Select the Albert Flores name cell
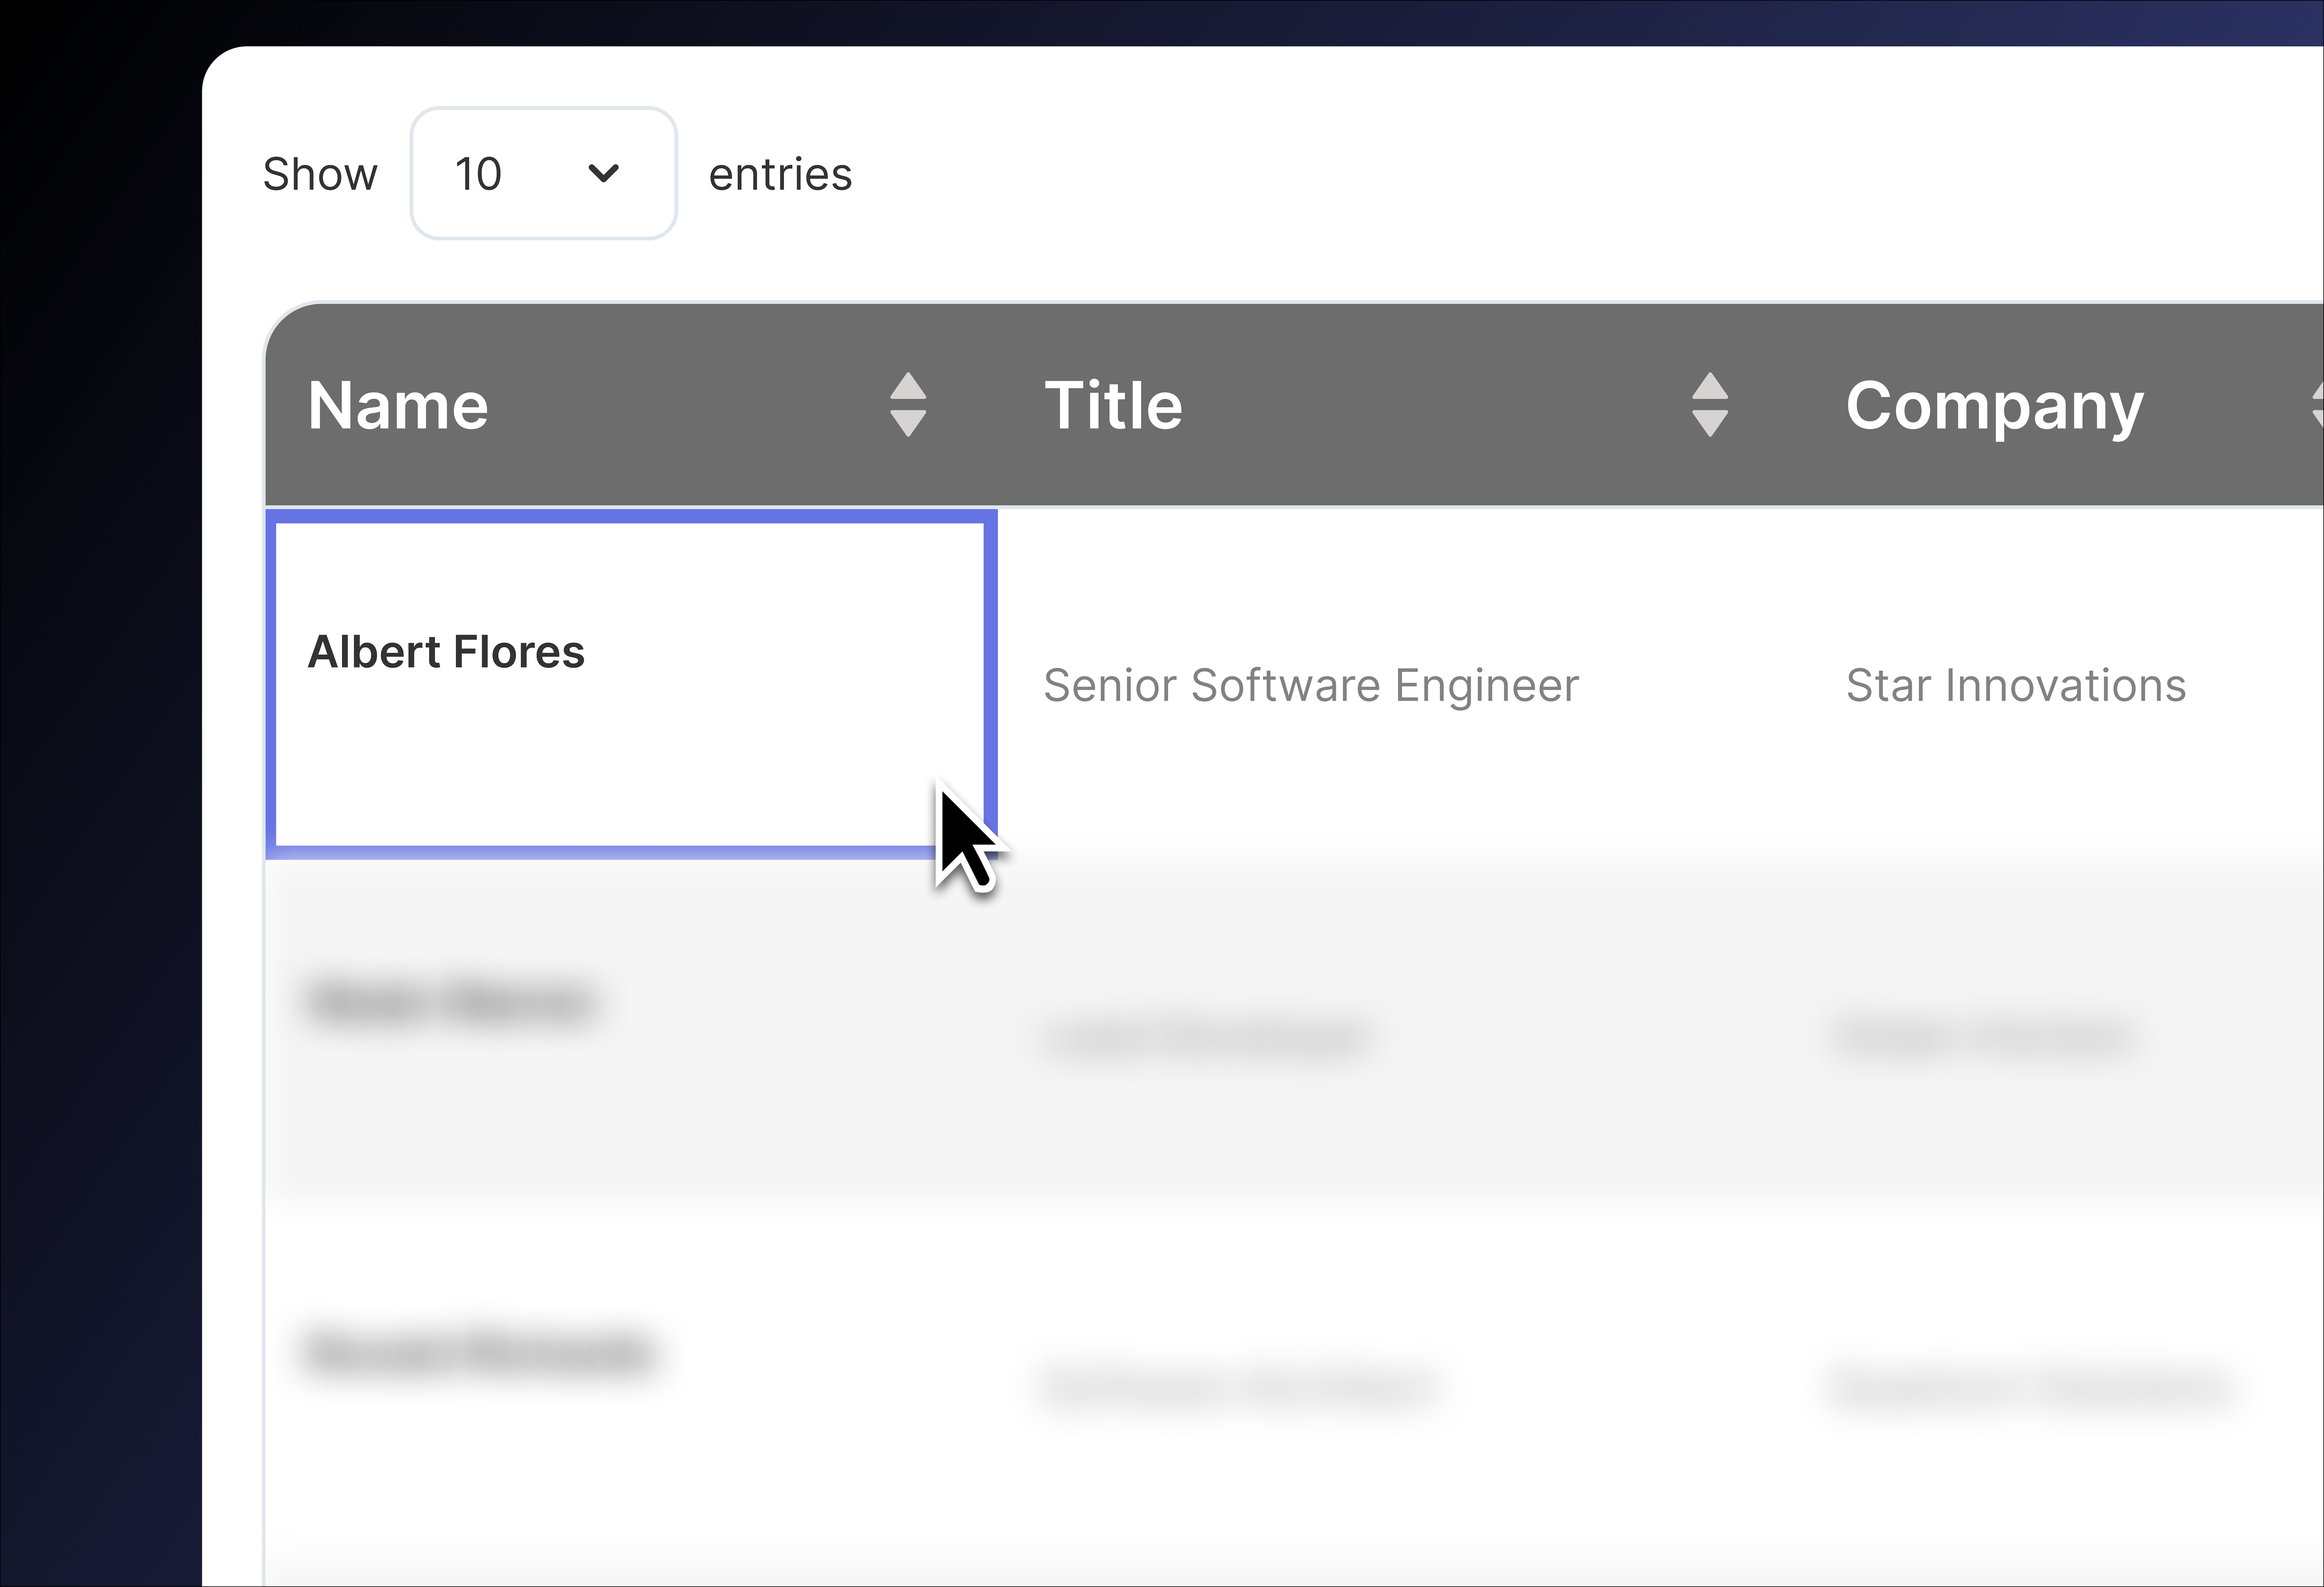 [x=631, y=684]
